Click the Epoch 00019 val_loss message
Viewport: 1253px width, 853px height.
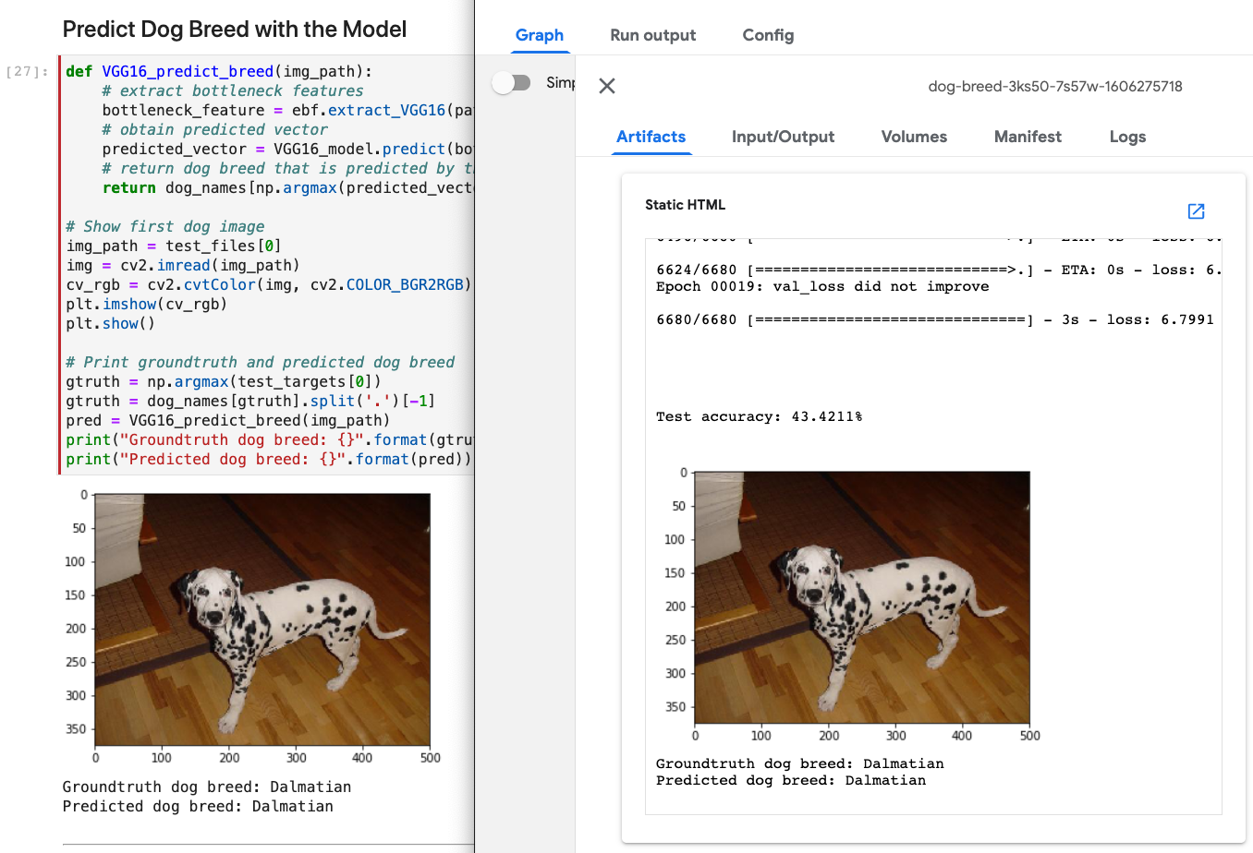click(x=822, y=287)
